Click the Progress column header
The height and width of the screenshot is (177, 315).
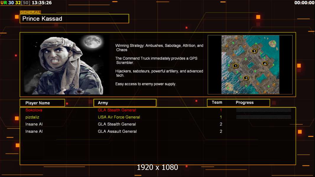(x=245, y=102)
